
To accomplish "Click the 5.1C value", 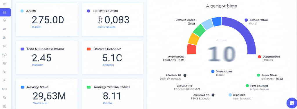I will [112, 58].
